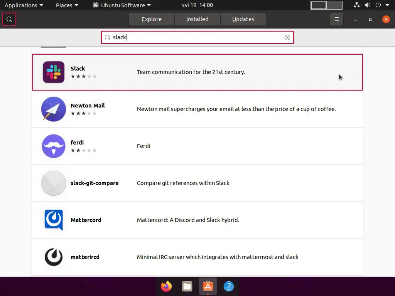Viewport: 395px width, 296px height.
Task: Launch Firefox from the dock
Action: [166, 286]
